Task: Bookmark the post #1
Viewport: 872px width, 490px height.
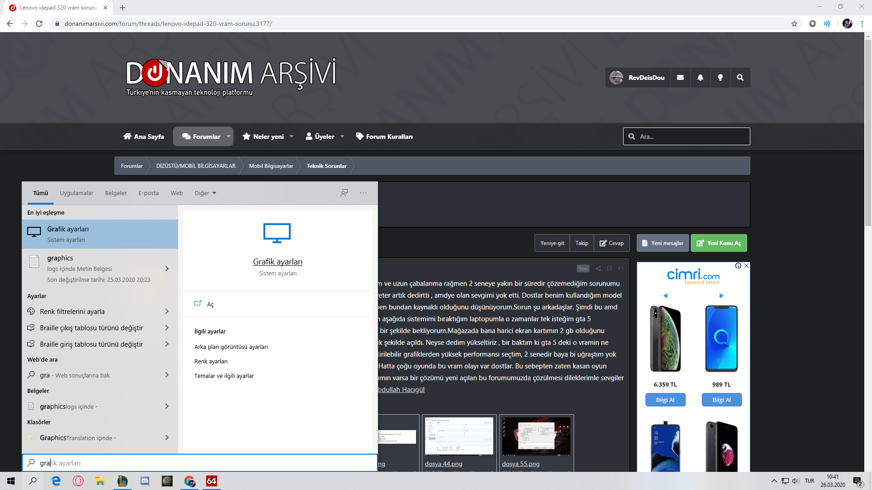Action: point(609,269)
